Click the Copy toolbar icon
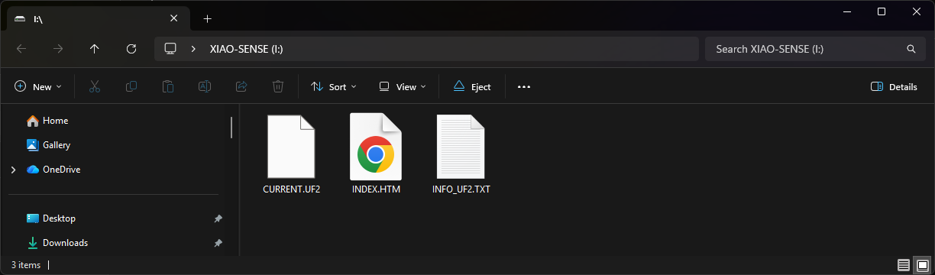 (x=131, y=86)
